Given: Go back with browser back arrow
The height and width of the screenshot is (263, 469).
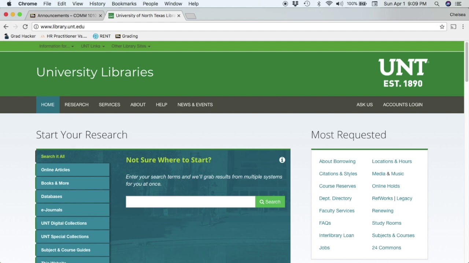Looking at the screenshot, I should [6, 27].
